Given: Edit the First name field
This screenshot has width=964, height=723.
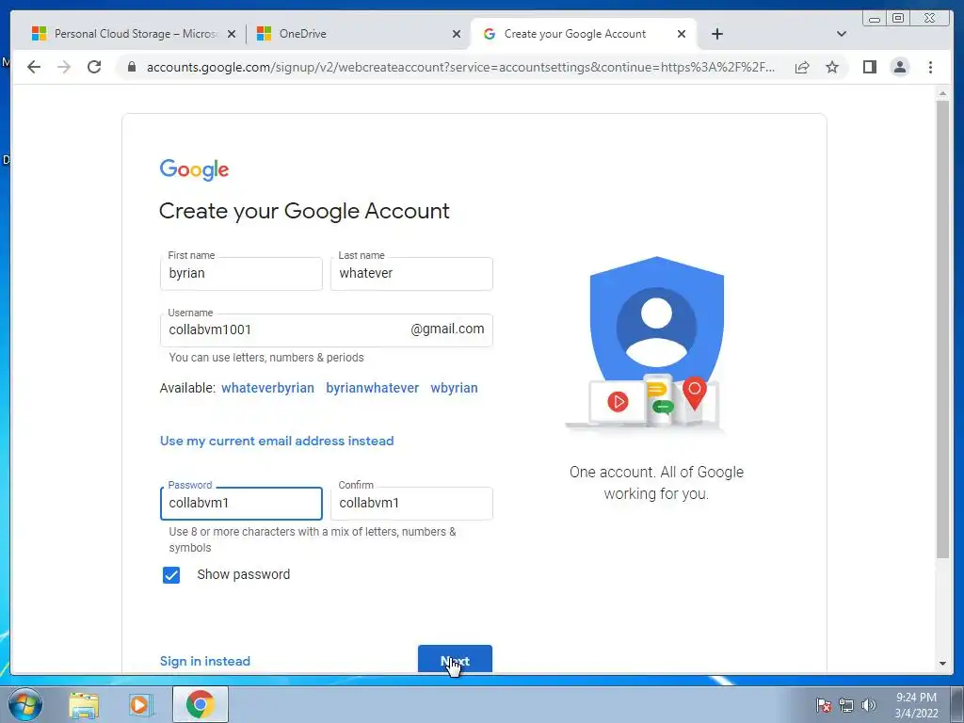Looking at the screenshot, I should (241, 274).
